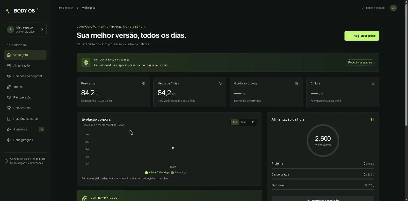Toggle the Peso (kg) legend series

click(178, 173)
